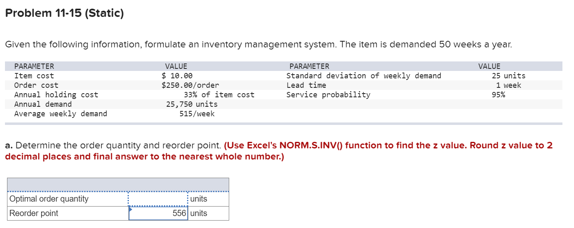Click the 'Given the following information' sentence
The width and height of the screenshot is (574, 228).
pos(259,45)
